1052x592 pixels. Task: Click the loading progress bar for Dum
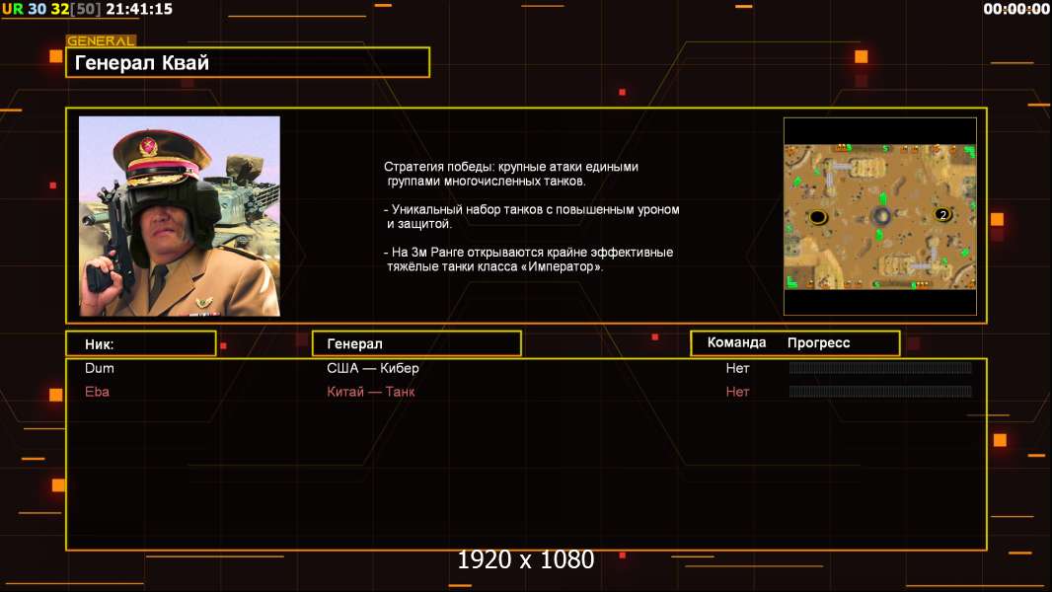coord(880,367)
